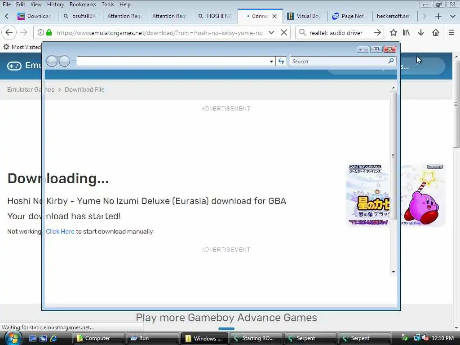Open the History menu

55,4
